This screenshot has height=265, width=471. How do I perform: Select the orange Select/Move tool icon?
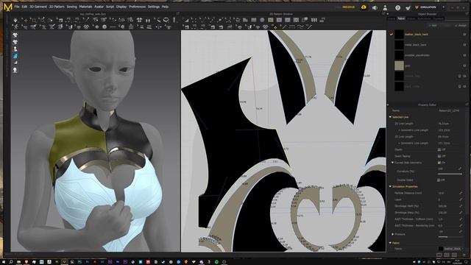pyautogui.click(x=26, y=20)
